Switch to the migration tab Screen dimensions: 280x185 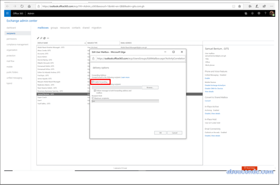pos(96,28)
